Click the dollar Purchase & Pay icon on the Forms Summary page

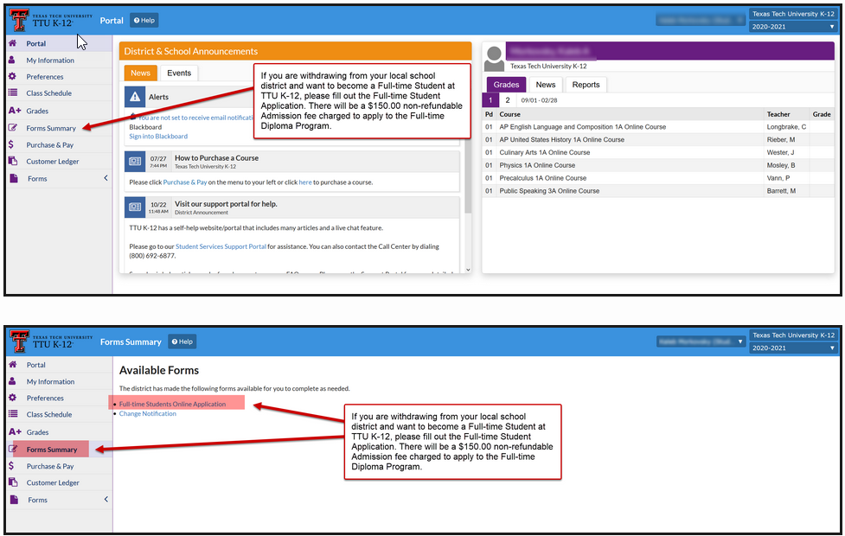tap(11, 466)
